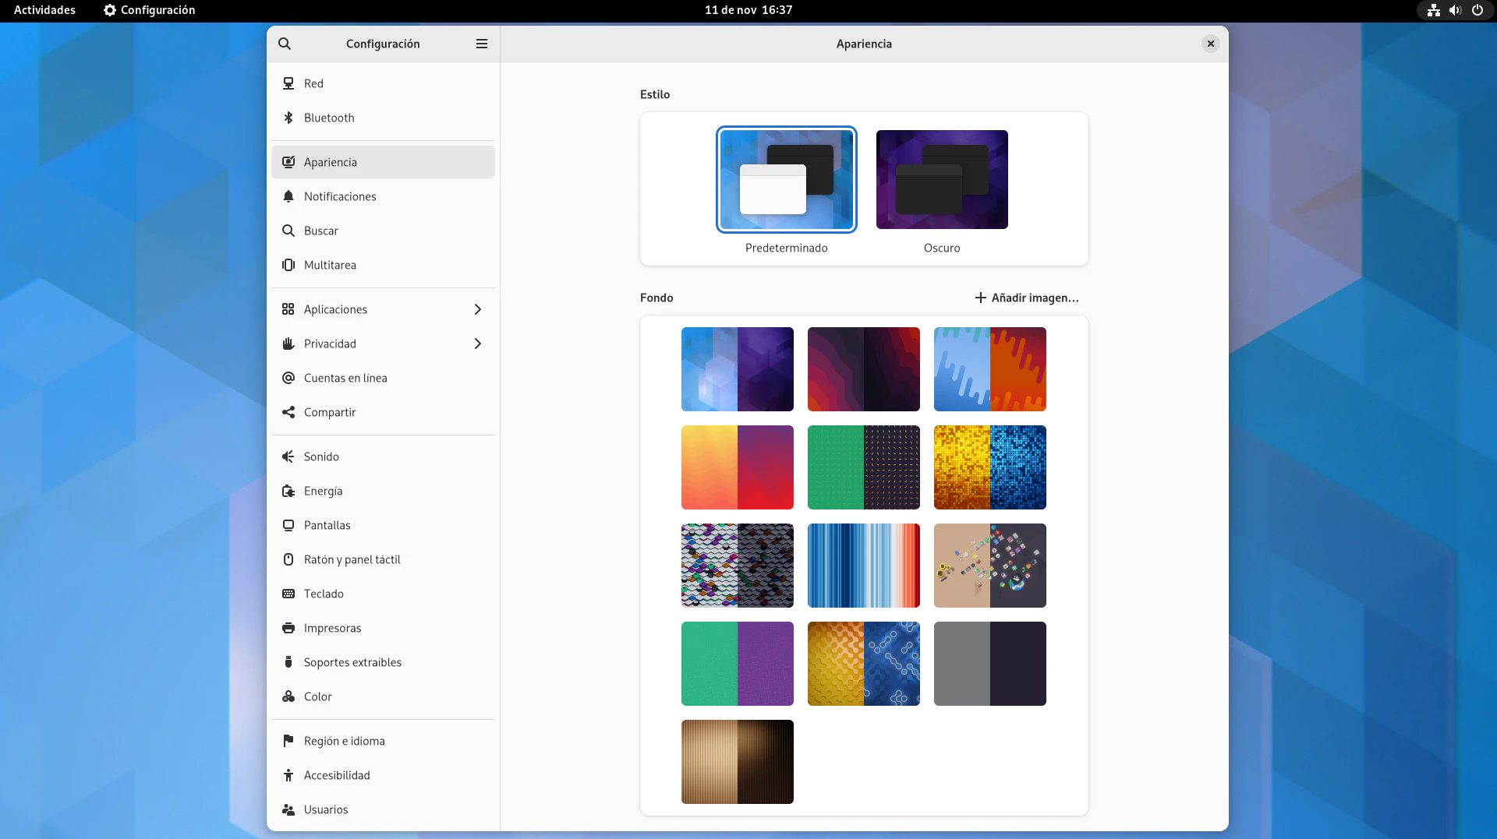Open the Pantallas settings panel

point(327,525)
